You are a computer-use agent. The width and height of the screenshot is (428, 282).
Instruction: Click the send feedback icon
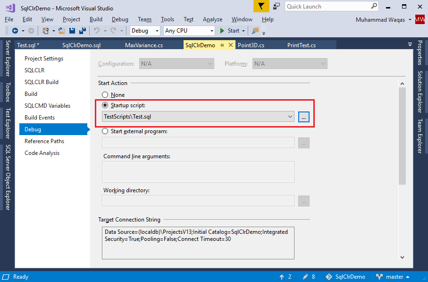[x=277, y=6]
